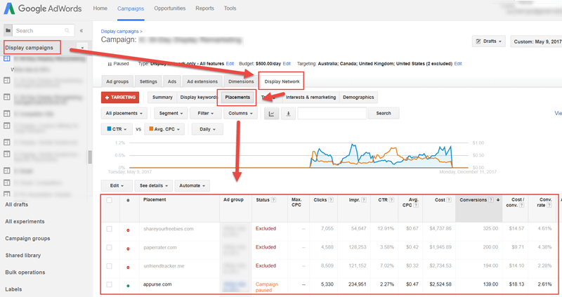Image resolution: width=562 pixels, height=297 pixels.
Task: Click the orange Avg. CPC color swatch
Action: [151, 129]
